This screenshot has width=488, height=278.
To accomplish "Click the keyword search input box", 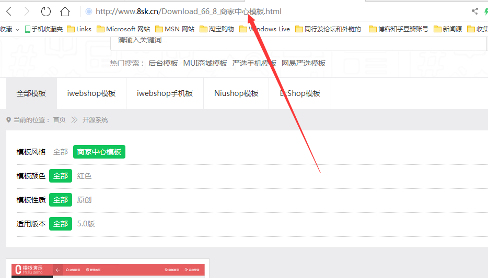I will pos(299,43).
